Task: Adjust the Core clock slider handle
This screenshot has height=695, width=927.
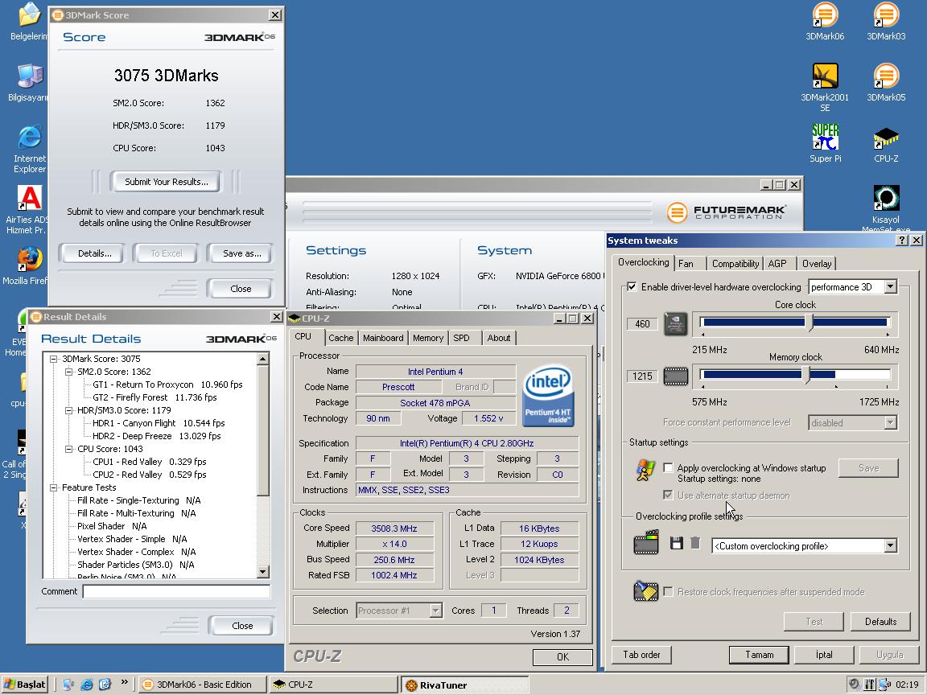Action: click(x=809, y=323)
